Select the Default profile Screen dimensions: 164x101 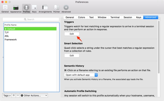(x=30, y=29)
